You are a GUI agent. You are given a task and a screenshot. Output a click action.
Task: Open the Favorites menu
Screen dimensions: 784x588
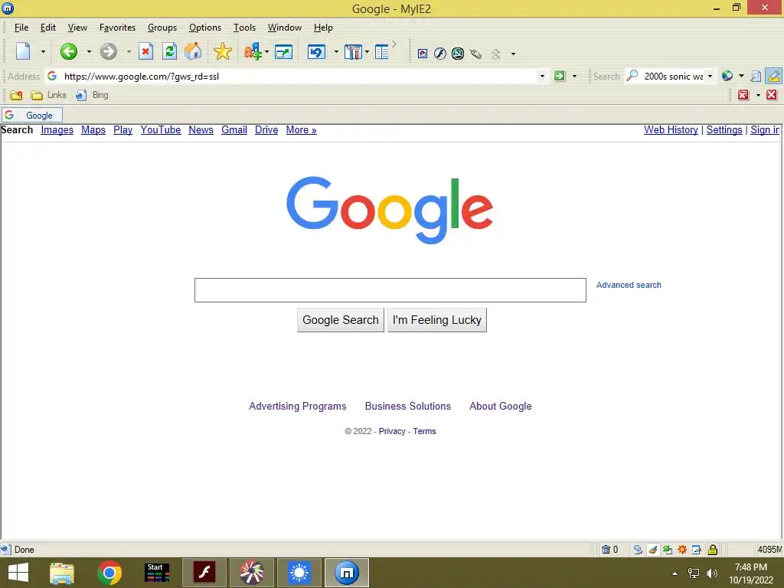click(x=117, y=28)
